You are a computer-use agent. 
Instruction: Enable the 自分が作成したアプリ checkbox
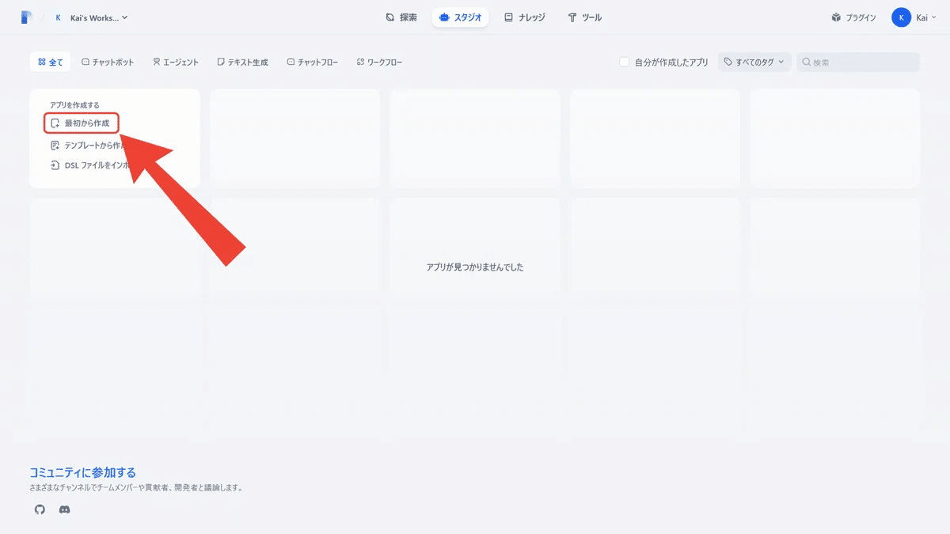coord(625,62)
